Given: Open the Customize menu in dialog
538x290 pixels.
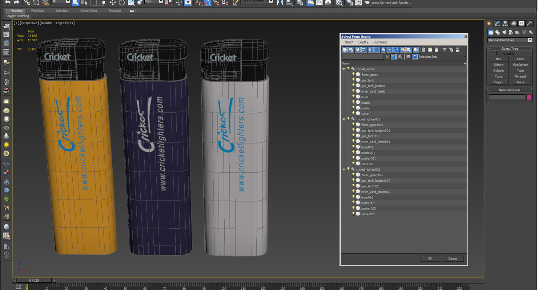Looking at the screenshot, I should (x=380, y=42).
